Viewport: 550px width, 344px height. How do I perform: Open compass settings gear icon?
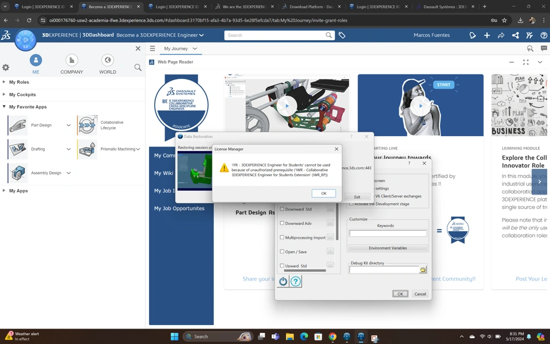[x=6, y=68]
